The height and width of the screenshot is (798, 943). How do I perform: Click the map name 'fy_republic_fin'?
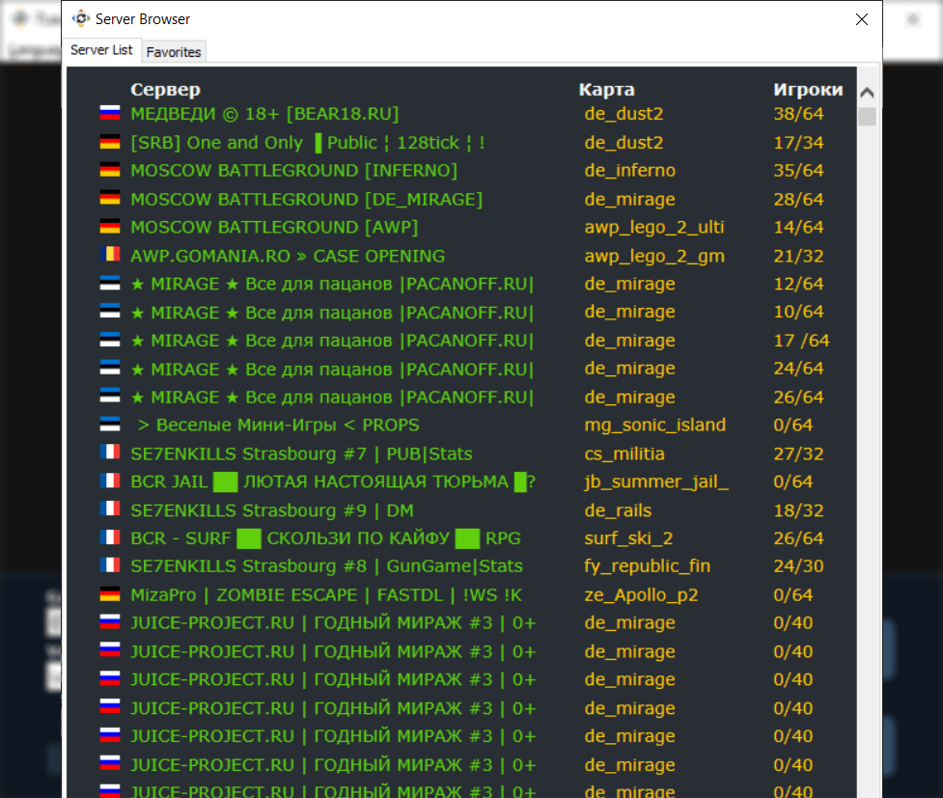[647, 566]
